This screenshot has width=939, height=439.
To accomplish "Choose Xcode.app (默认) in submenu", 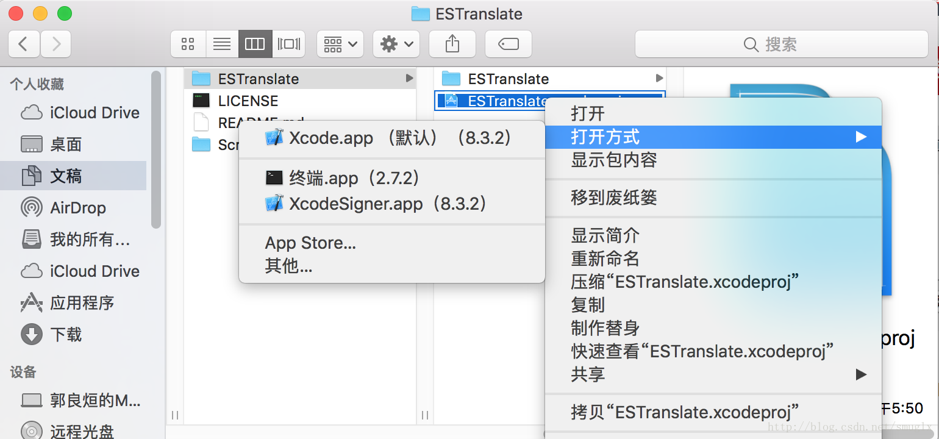I will 391,138.
